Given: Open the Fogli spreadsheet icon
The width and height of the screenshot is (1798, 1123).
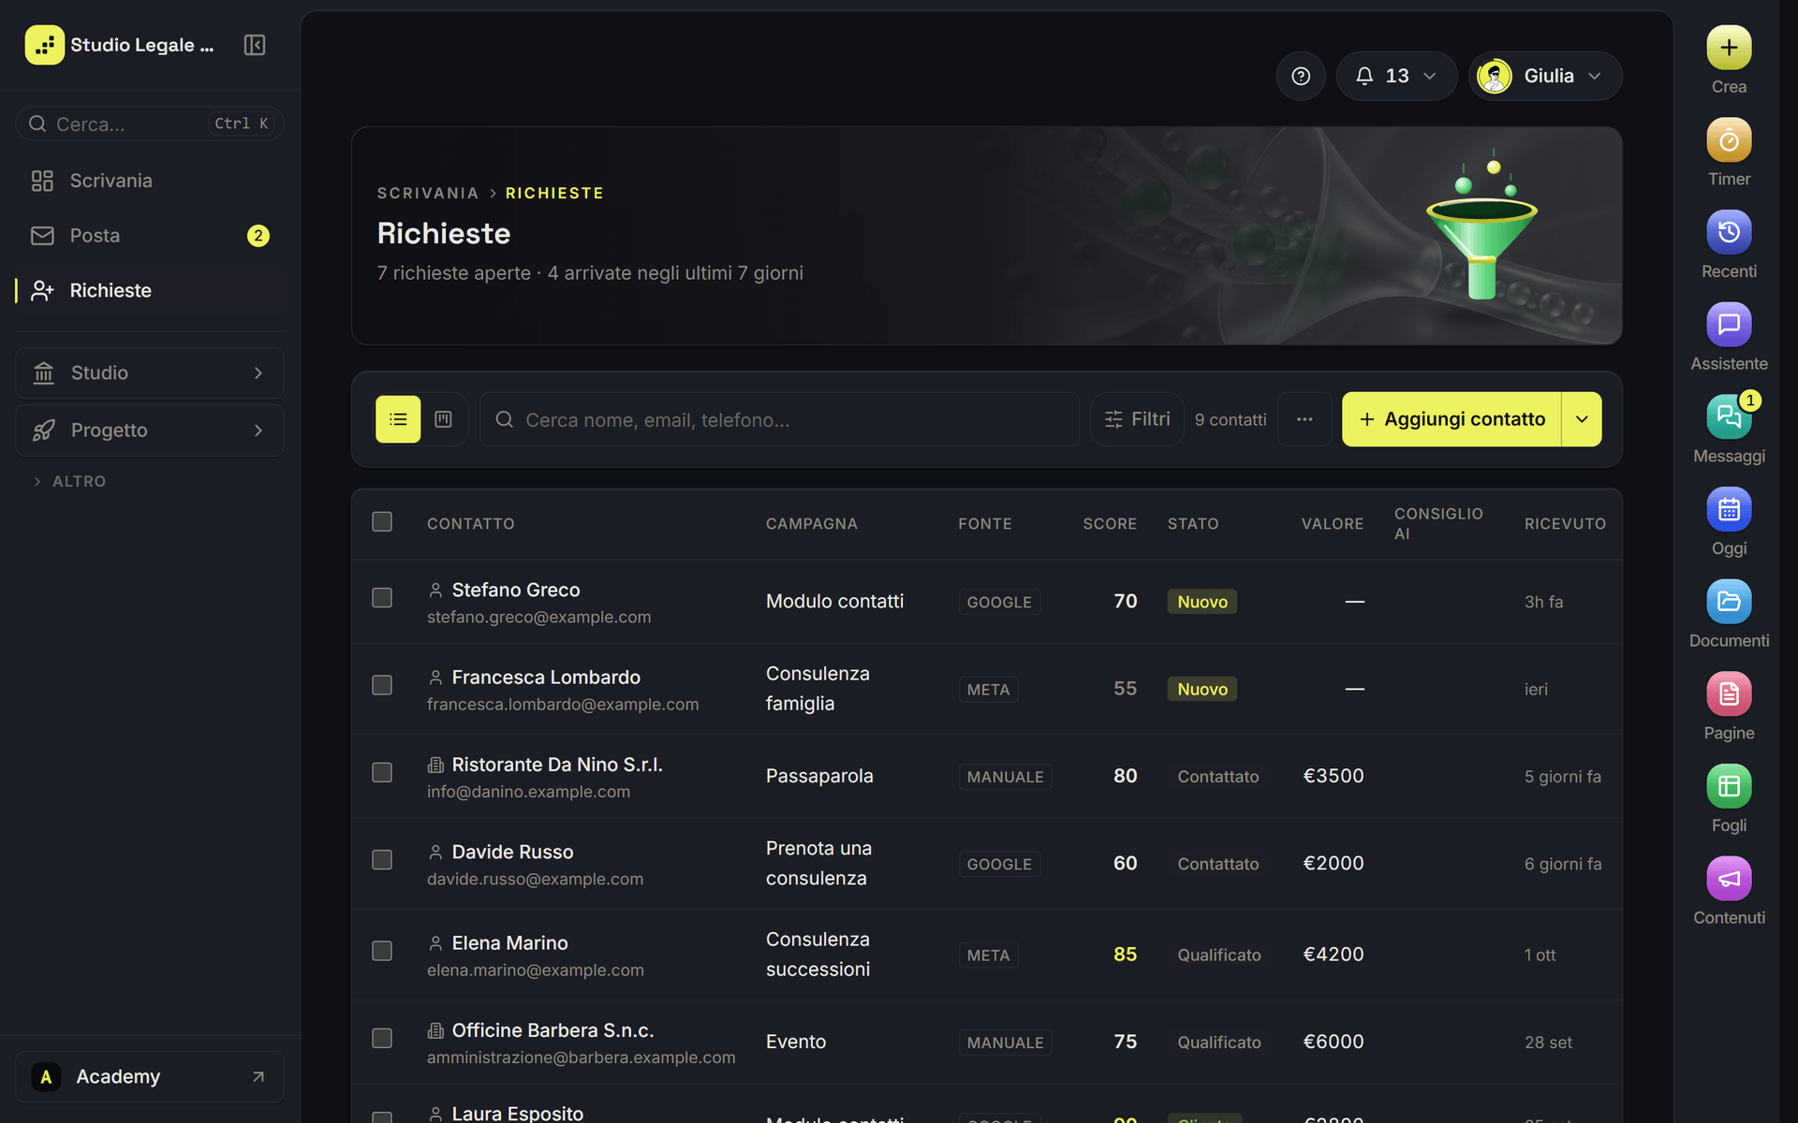Looking at the screenshot, I should [1729, 787].
